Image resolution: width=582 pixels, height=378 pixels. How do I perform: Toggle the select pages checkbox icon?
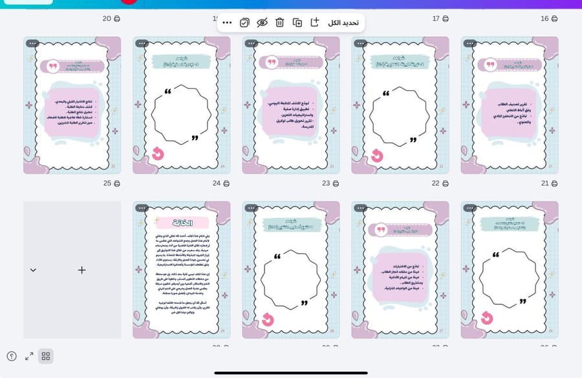pos(244,23)
